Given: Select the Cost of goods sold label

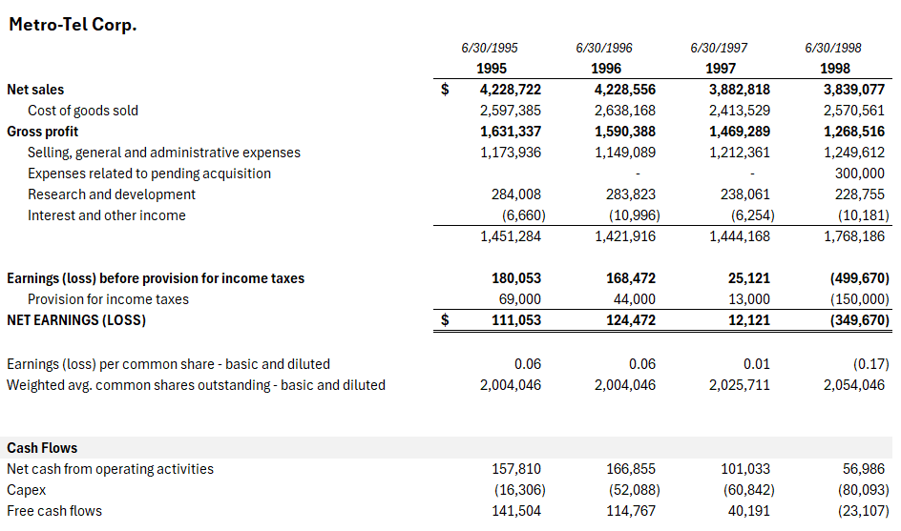Looking at the screenshot, I should [x=83, y=111].
